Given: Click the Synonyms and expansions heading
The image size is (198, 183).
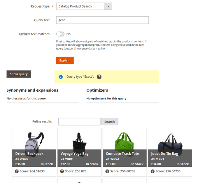Looking at the screenshot, I should click(x=32, y=90).
